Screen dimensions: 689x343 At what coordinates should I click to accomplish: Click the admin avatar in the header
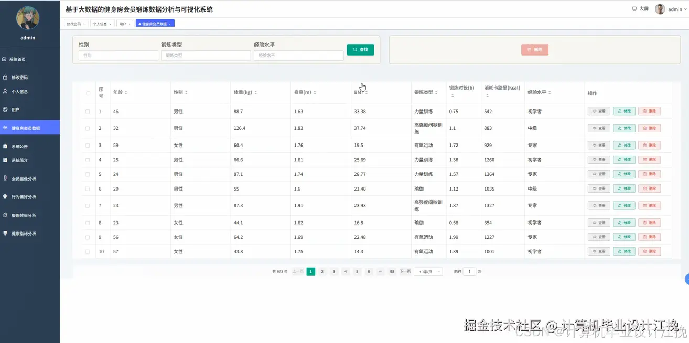click(660, 9)
